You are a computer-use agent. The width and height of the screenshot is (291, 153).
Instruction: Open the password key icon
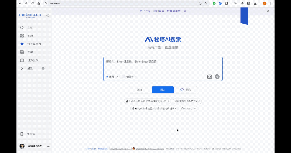pyautogui.click(x=235, y=3)
